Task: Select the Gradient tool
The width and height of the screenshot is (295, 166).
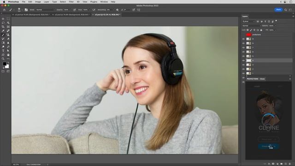Action: point(3,43)
